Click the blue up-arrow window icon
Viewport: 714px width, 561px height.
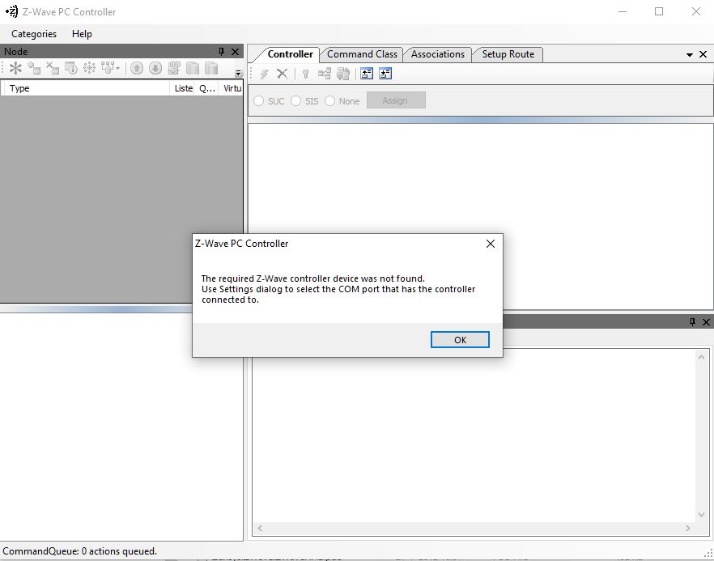coord(367,74)
